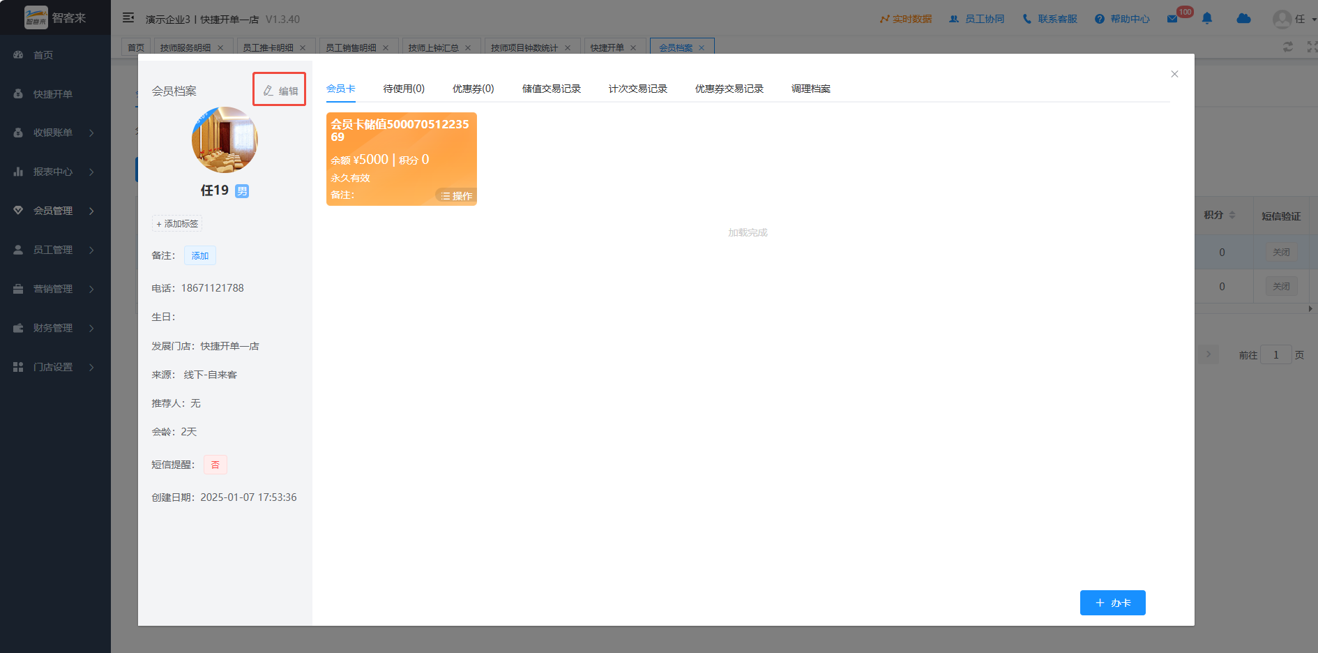Screen dimensions: 1318x653
Task: Click the member avatar photo
Action: click(x=225, y=140)
